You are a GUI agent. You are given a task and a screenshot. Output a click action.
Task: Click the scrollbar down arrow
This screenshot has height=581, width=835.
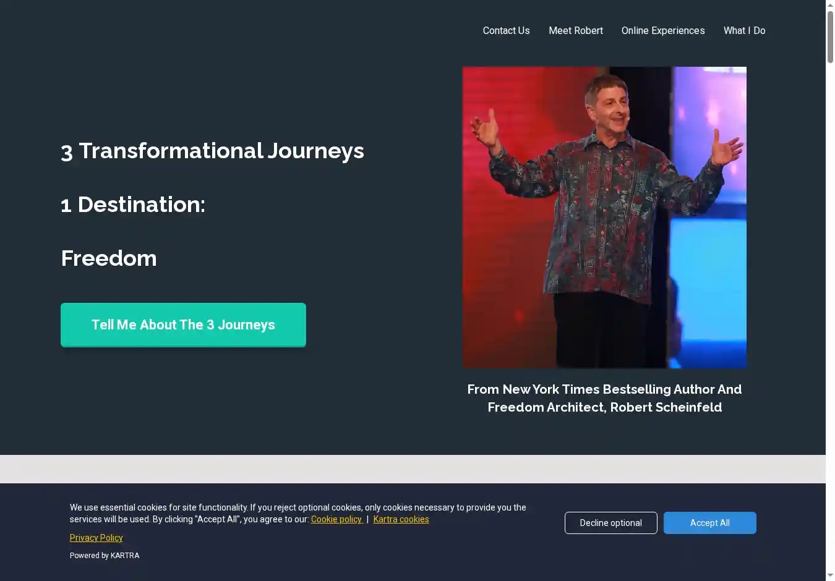830,575
